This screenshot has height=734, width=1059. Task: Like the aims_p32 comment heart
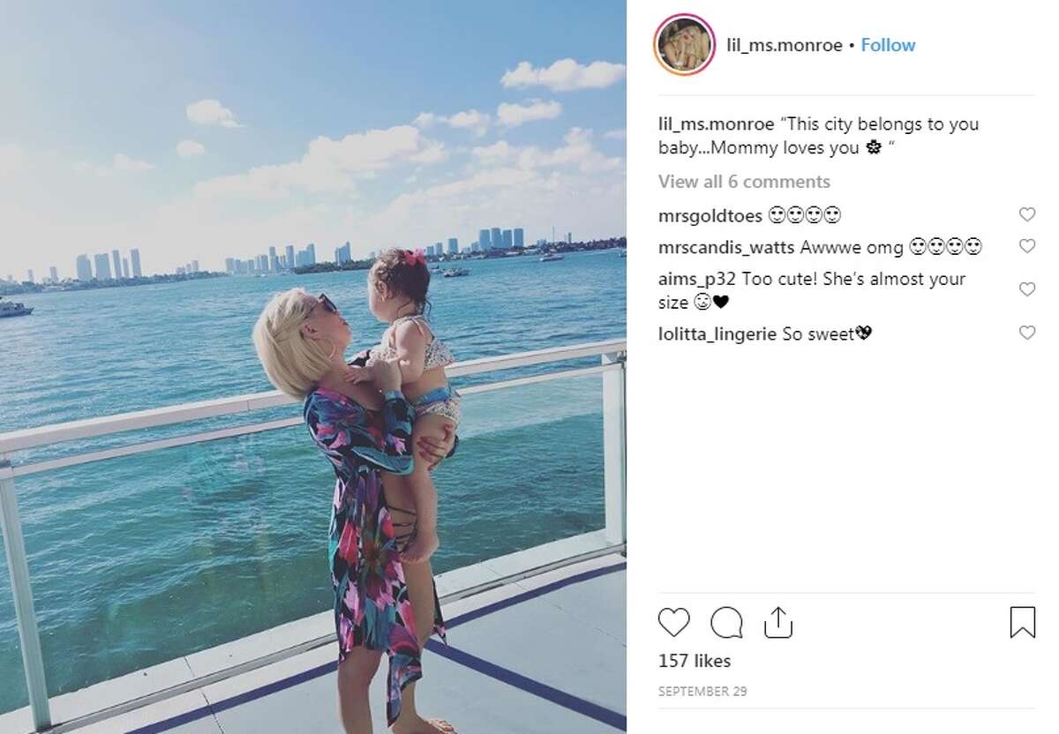point(1026,289)
